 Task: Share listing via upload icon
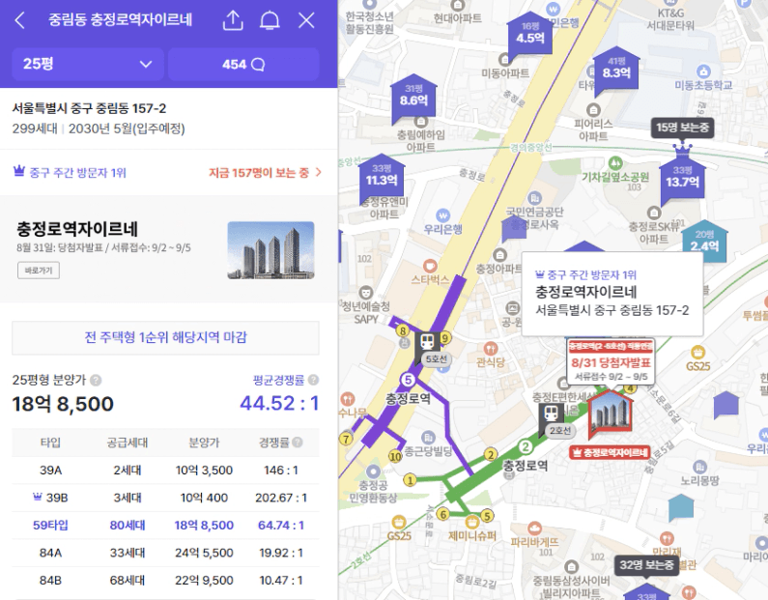[x=233, y=20]
